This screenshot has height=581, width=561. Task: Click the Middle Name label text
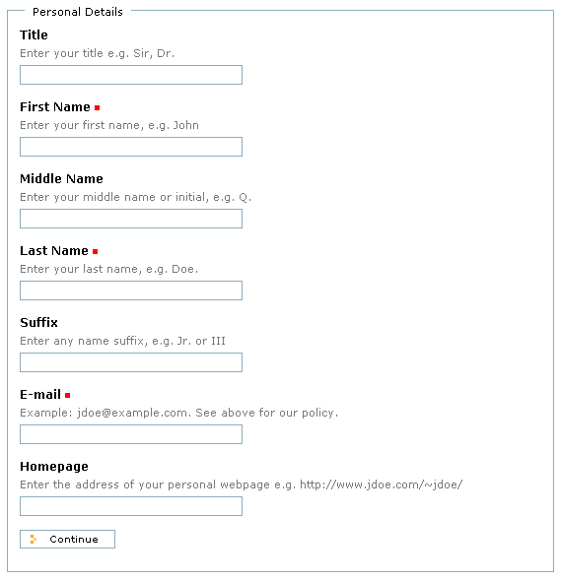tap(61, 178)
